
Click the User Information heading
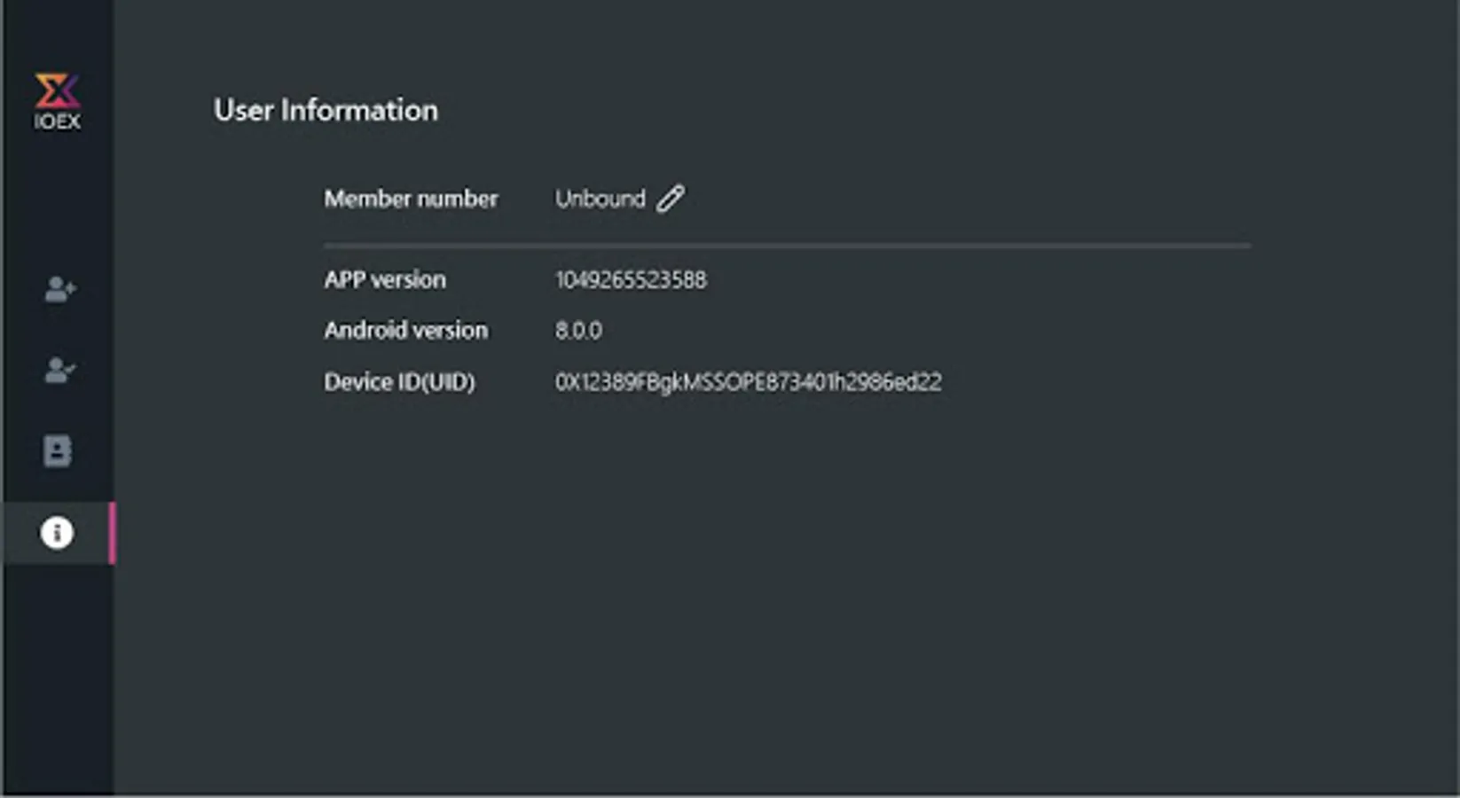coord(326,111)
